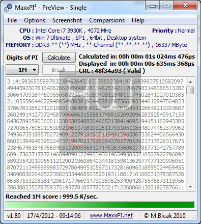
Task: Open the Screenshot menu
Action: click(67, 20)
